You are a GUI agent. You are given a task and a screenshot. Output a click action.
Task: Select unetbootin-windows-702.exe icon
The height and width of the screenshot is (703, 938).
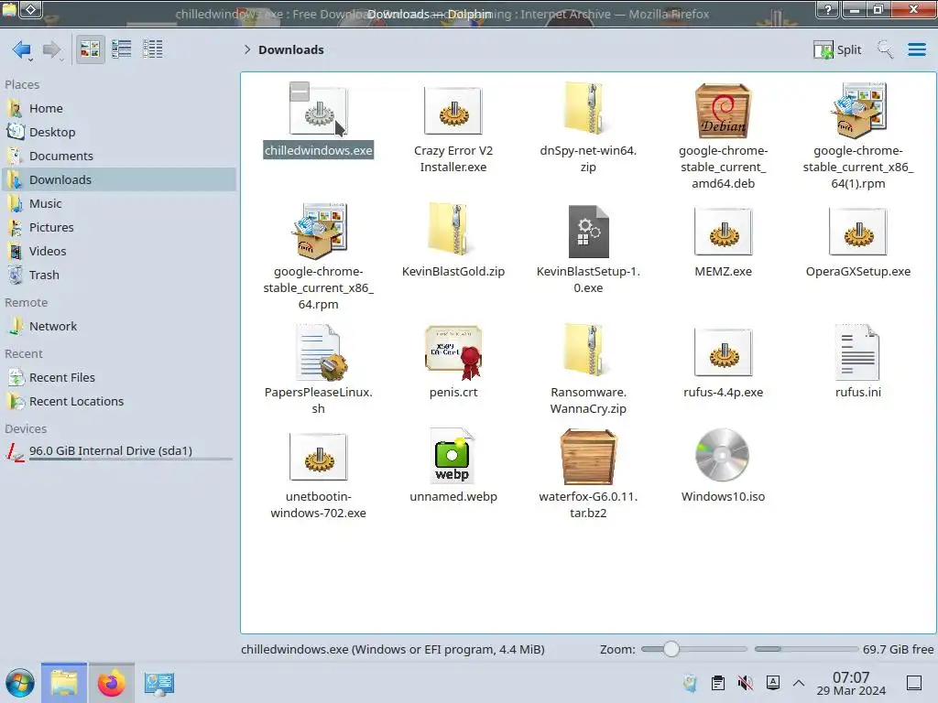point(318,457)
